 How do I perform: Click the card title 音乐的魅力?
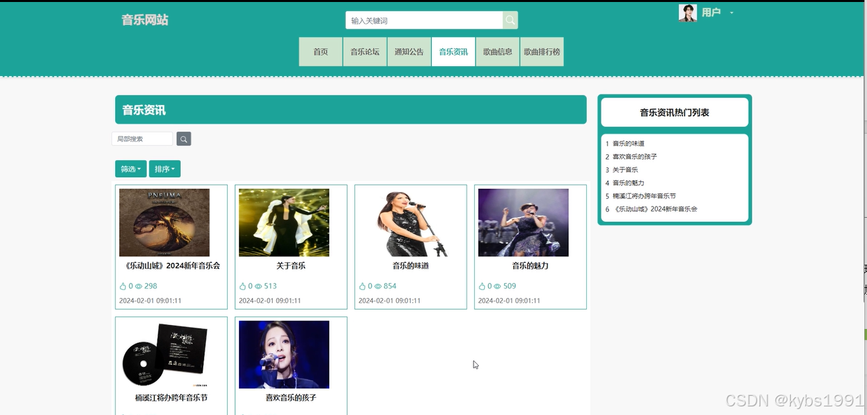pyautogui.click(x=531, y=266)
